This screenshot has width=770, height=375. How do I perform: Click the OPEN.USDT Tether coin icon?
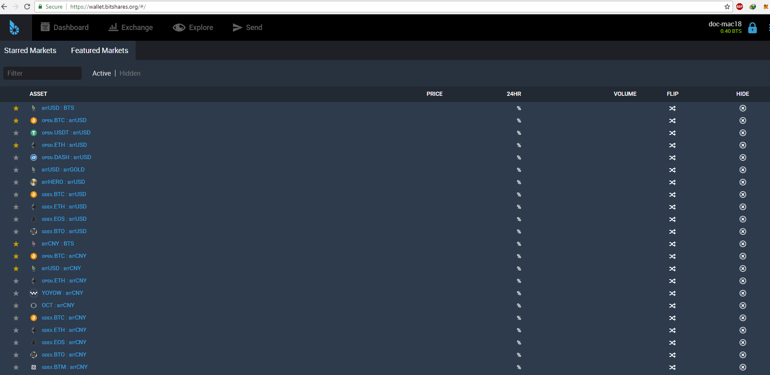(x=34, y=133)
